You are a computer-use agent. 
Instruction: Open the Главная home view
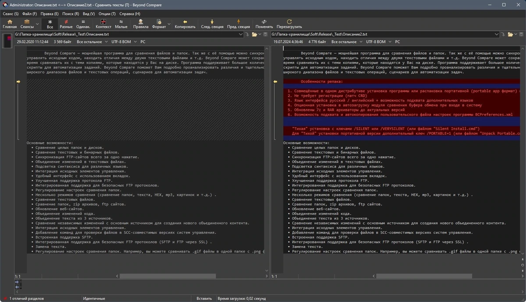point(10,24)
